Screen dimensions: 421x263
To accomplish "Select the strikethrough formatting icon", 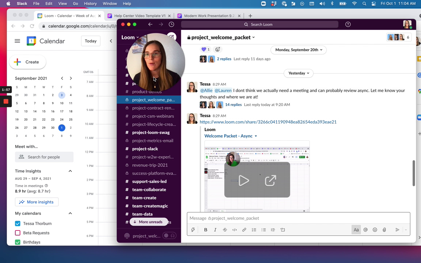I will point(225,229).
